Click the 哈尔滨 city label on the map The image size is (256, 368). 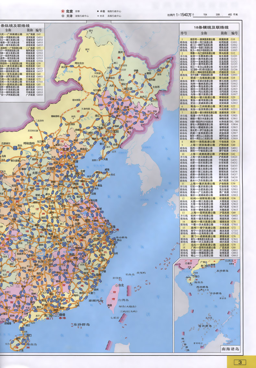(128, 88)
